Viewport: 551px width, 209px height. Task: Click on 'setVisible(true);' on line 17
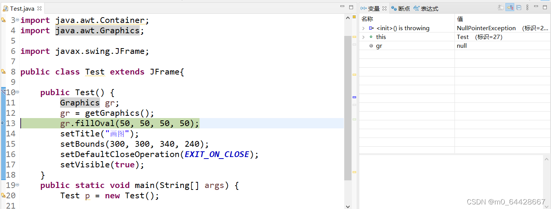(102, 165)
